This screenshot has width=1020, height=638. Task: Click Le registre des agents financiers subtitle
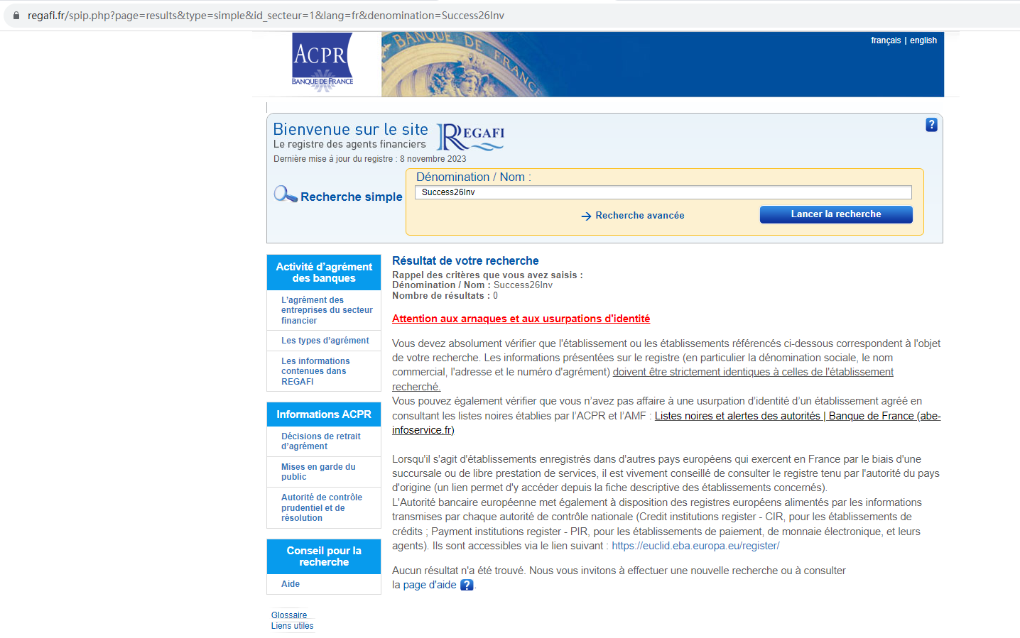coord(349,144)
